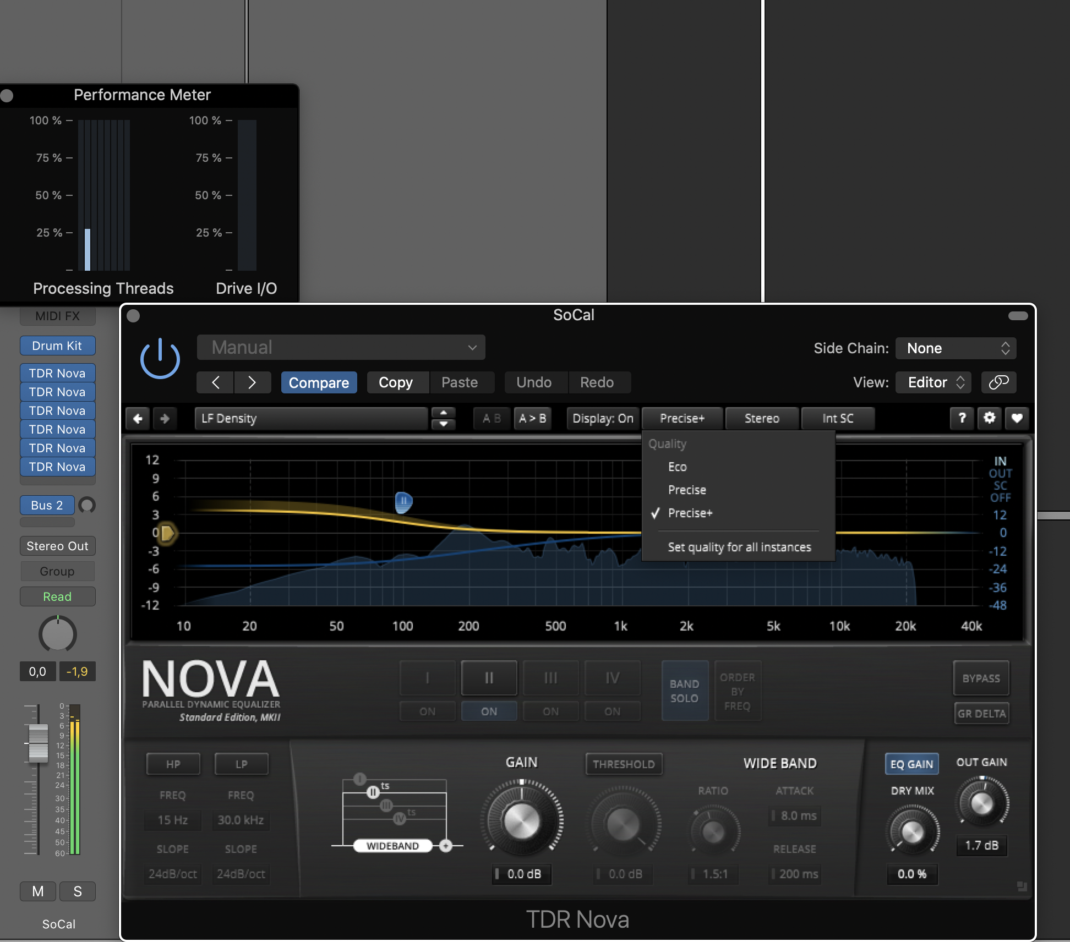Select Eco quality option
The width and height of the screenshot is (1070, 942).
[x=678, y=467]
